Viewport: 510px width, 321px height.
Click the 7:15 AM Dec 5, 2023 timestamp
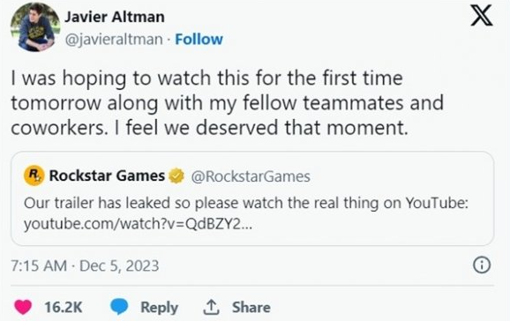(85, 265)
